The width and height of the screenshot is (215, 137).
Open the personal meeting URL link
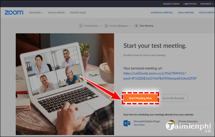point(160,76)
